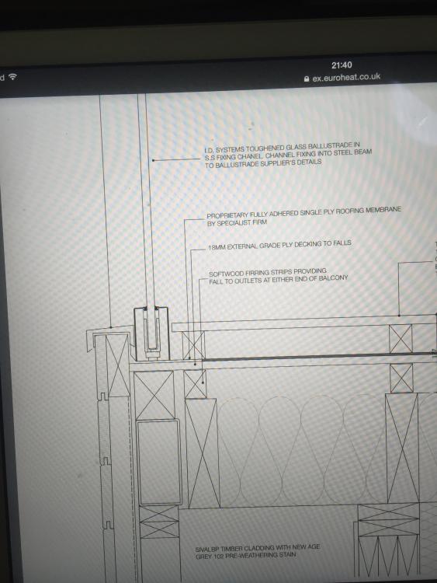Tap the softwood firring strips annotation

tap(278, 276)
